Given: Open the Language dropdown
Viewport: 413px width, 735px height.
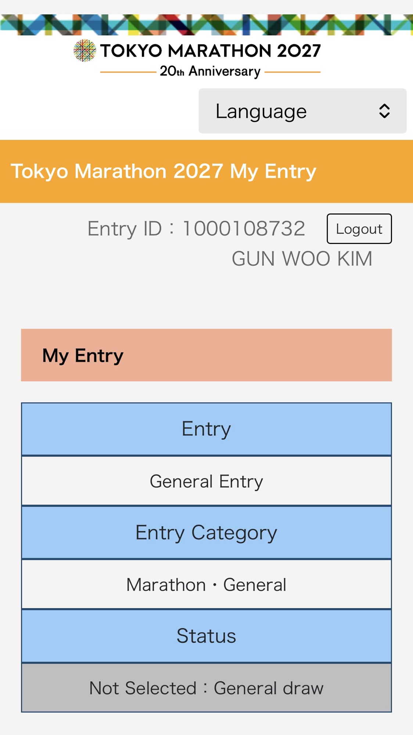Looking at the screenshot, I should pyautogui.click(x=302, y=111).
